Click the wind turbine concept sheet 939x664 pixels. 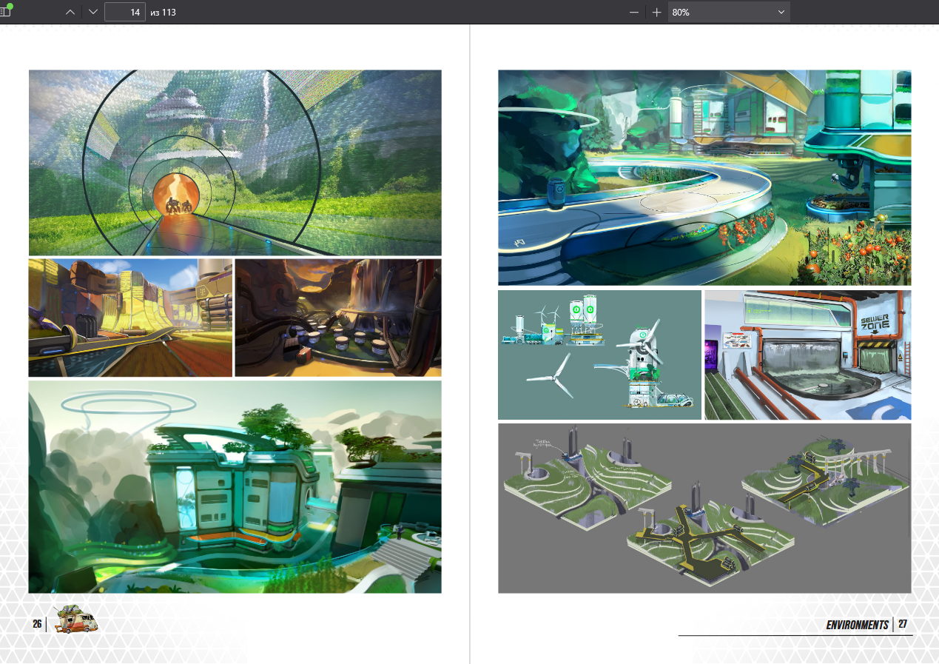[x=599, y=355]
